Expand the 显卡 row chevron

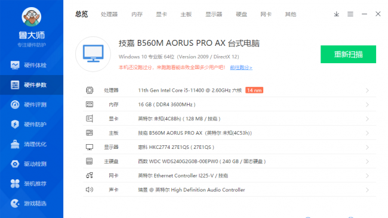[367, 119]
